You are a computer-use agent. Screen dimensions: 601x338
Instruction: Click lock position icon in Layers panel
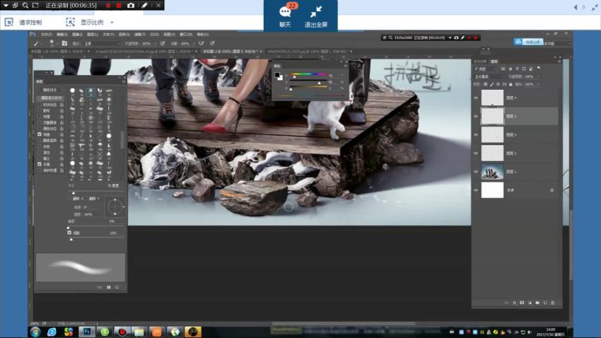[498, 84]
